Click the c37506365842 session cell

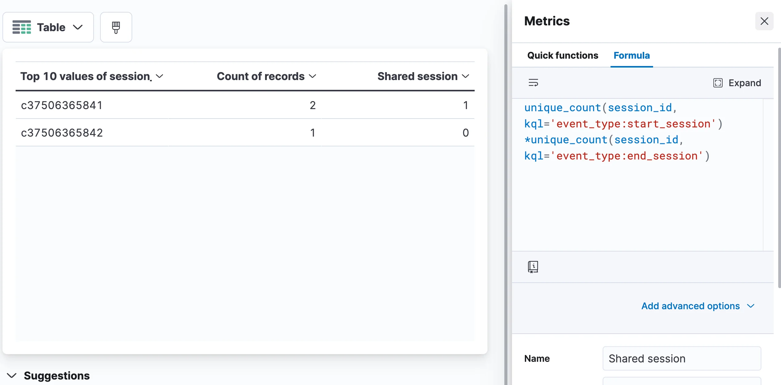[62, 133]
